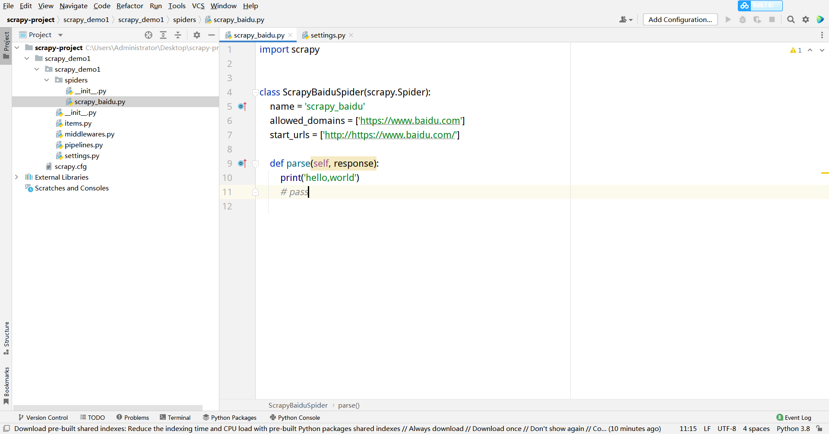
Task: Click UTF-8 encoding in status bar
Action: click(x=727, y=428)
